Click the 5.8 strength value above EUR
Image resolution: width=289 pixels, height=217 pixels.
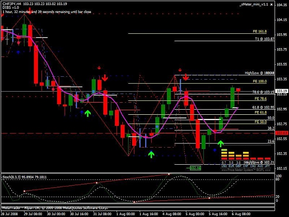(x=231, y=162)
